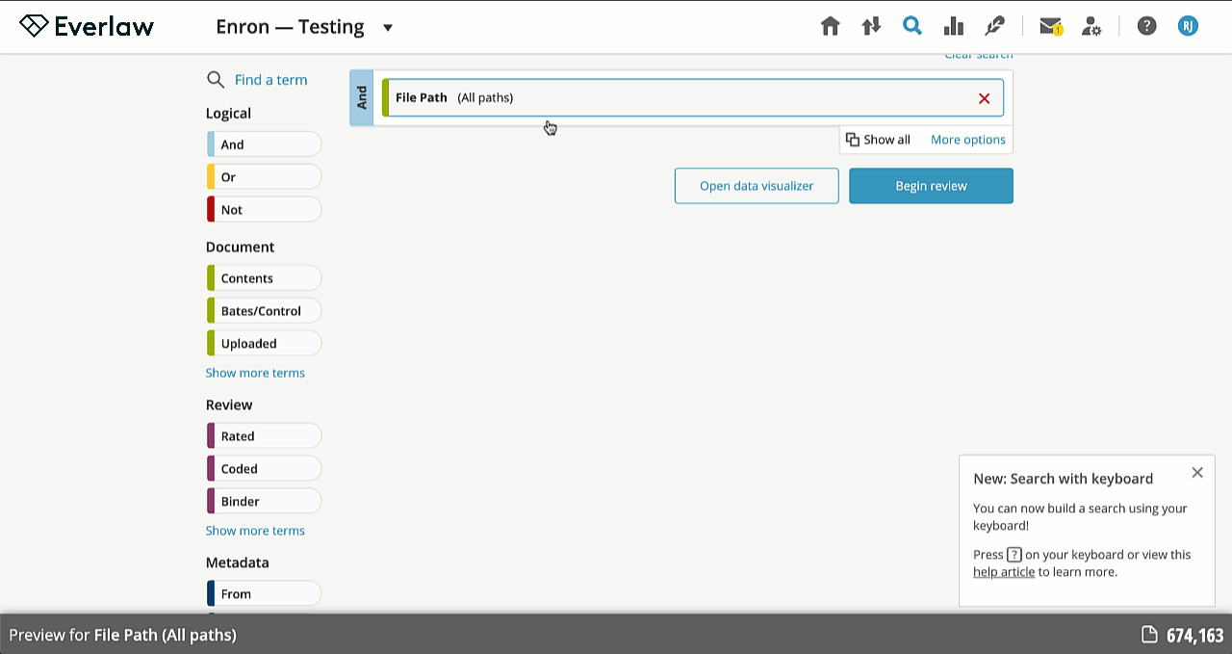This screenshot has width=1232, height=654.
Task: Click the File Path (All paths) term box
Action: pyautogui.click(x=692, y=97)
